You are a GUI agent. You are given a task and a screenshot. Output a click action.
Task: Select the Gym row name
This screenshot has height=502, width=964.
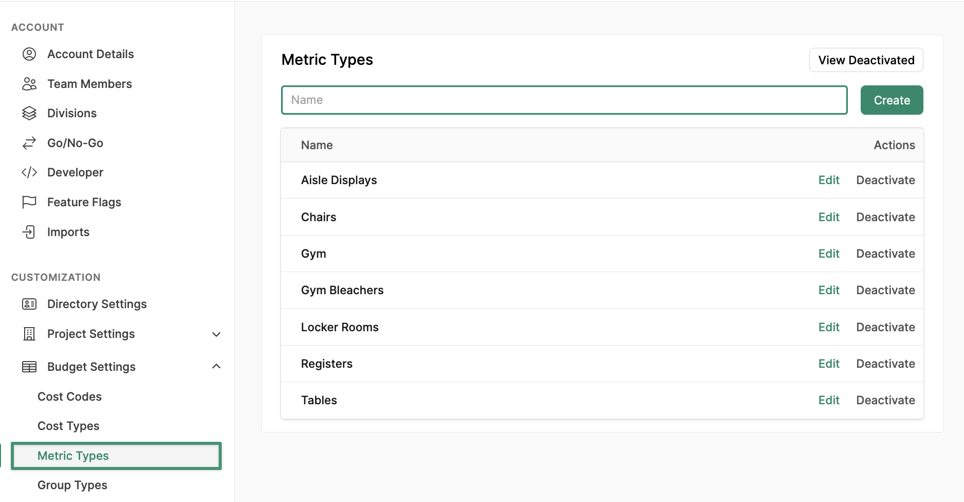313,254
